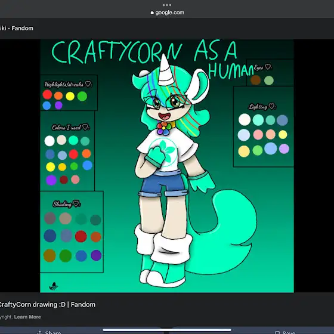Open the three-dot multitasking menu
Screen dimensions: 334x334
[x=167, y=5]
